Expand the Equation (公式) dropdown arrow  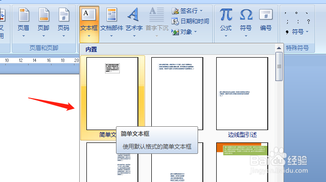[226, 36]
